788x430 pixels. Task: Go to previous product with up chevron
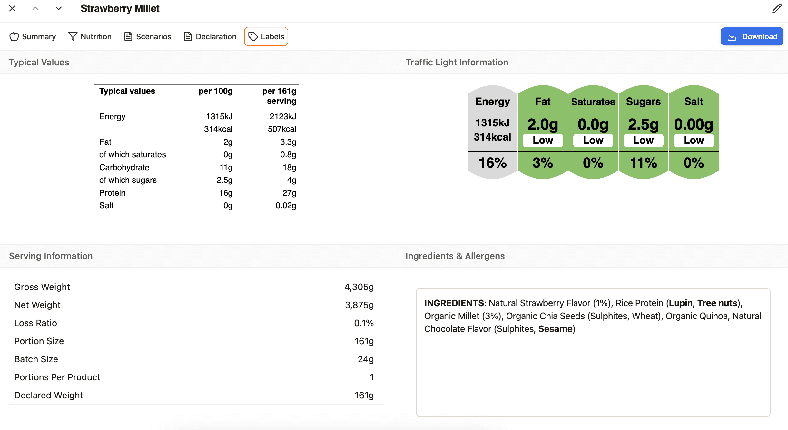(35, 8)
